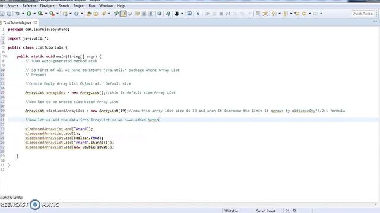Open the Search flashlight dropdown arrow

point(109,14)
